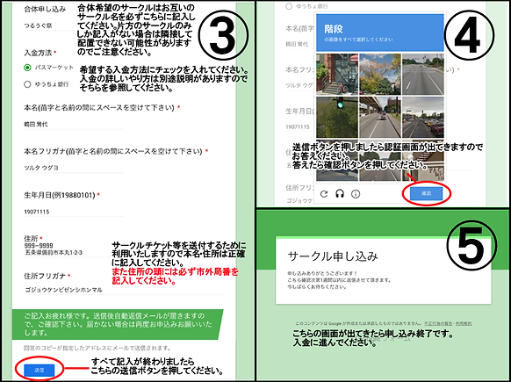Click the 本名 field with 鶴田 鶯代 below 入金方法

73,125
